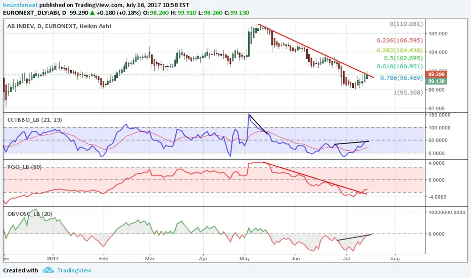Click the 108.000 price axis label
Screen dimensions: 471x278
coord(438,34)
